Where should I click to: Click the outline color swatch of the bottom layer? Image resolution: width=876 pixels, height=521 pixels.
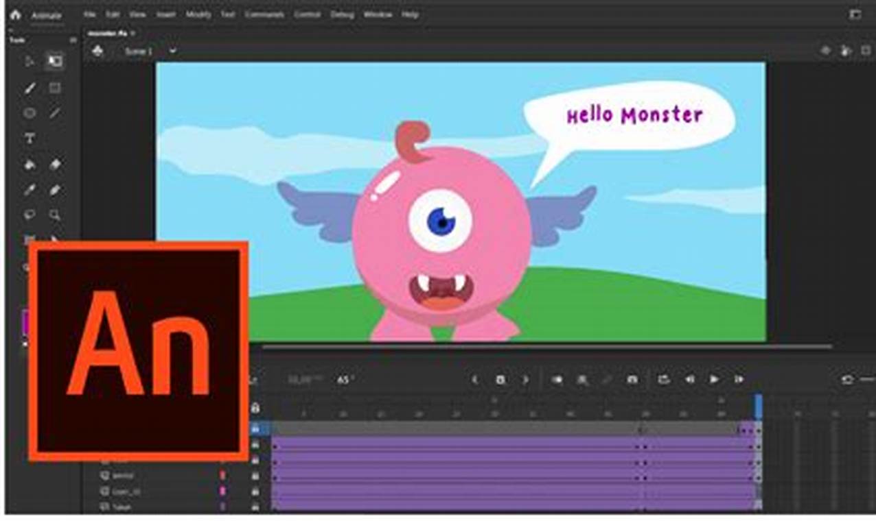click(x=222, y=507)
